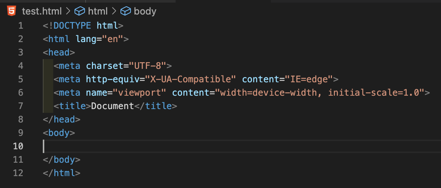Click the lang attribute value "en"
Image resolution: width=441 pixels, height=188 pixels.
(x=112, y=39)
